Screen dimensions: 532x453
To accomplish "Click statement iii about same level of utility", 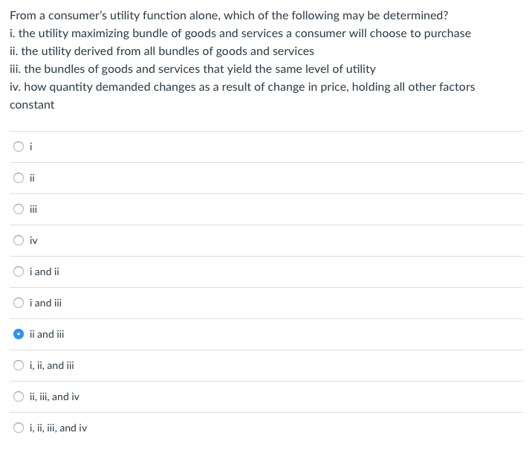I will point(192,69).
